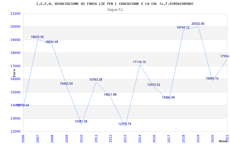Select the 15453.54 data label
This screenshot has height=144, width=230.
click(66, 84)
